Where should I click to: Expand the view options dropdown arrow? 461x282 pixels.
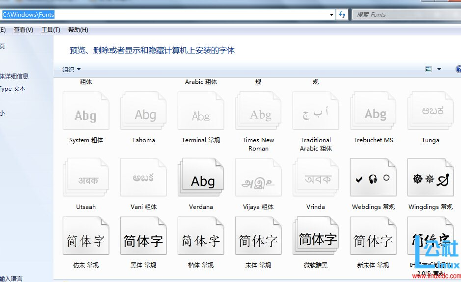pos(439,70)
